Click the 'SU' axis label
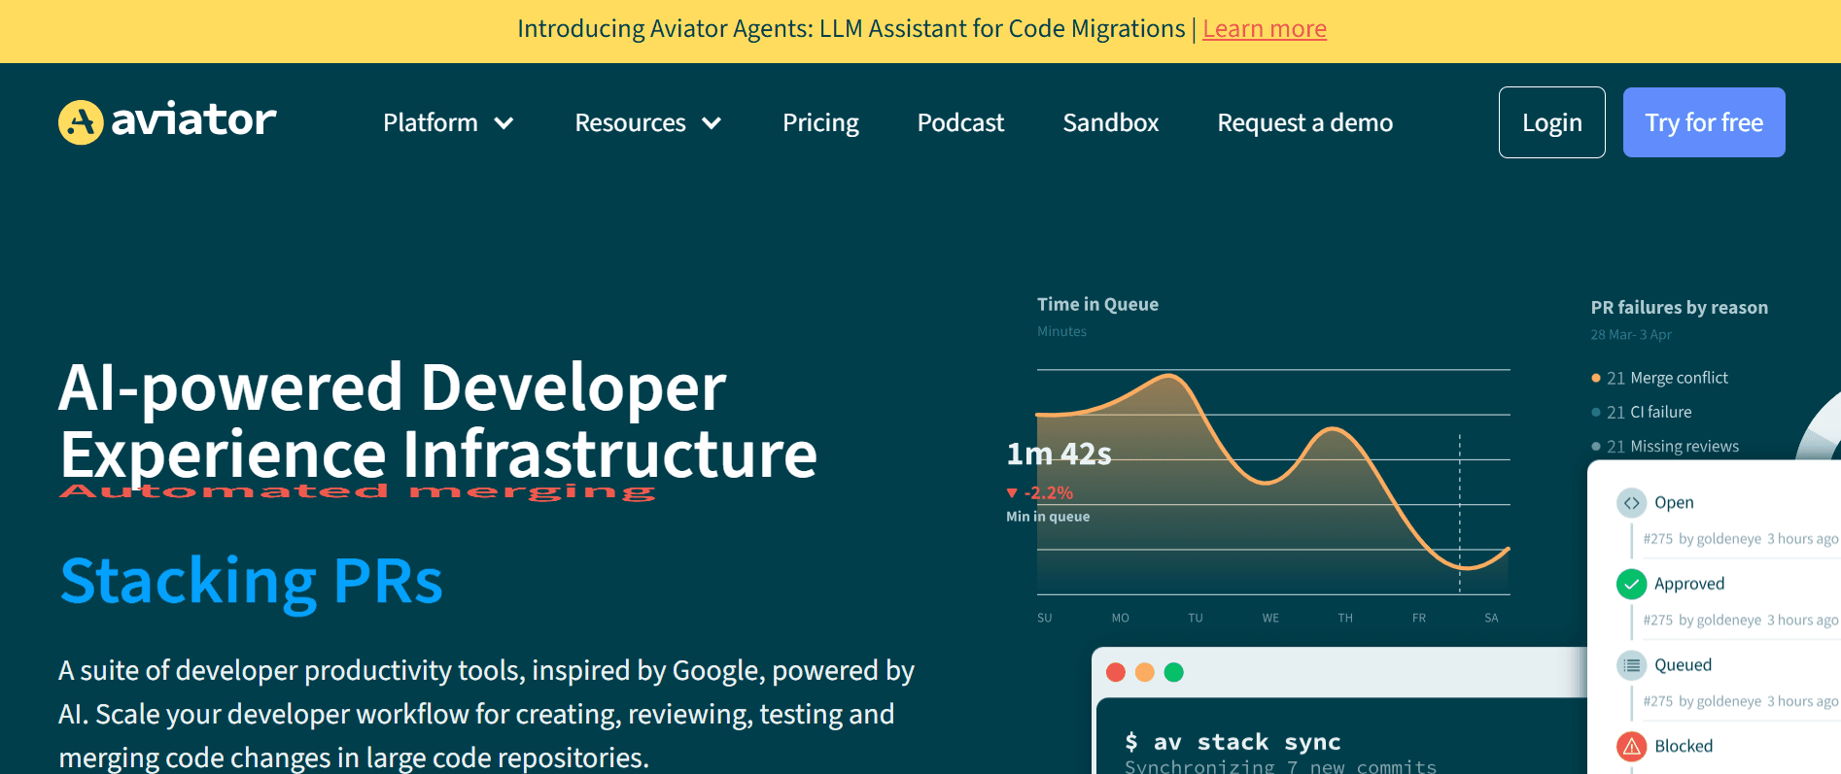Viewport: 1841px width, 774px height. tap(1045, 618)
